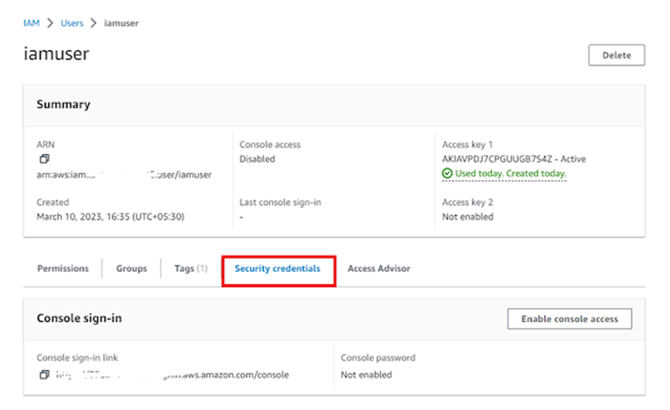Image resolution: width=670 pixels, height=410 pixels.
Task: Show the Access Advisor tab
Action: [379, 269]
